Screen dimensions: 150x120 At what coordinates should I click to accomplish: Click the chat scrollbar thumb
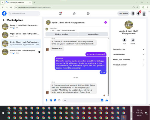108,76
